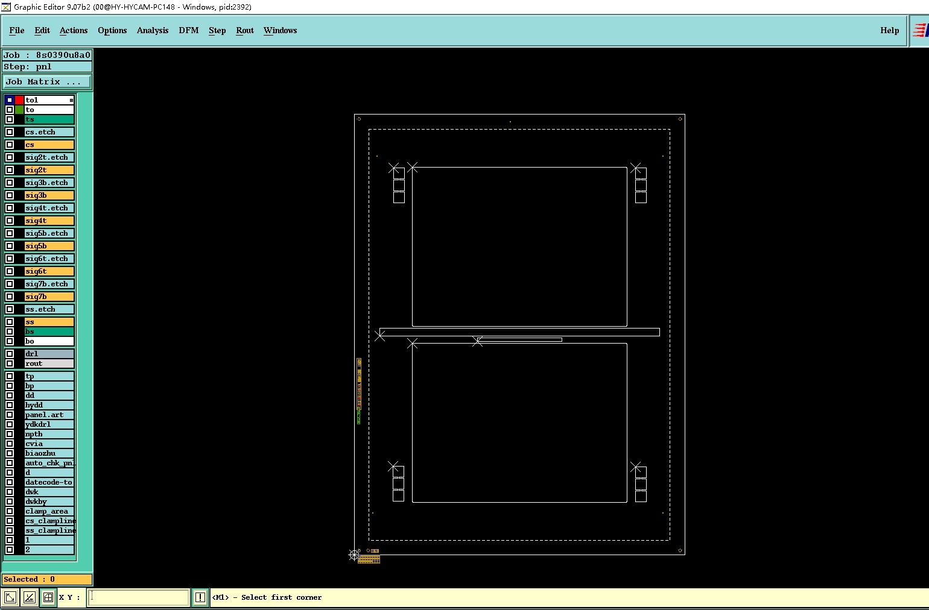Select the dwkby layer name

click(49, 502)
